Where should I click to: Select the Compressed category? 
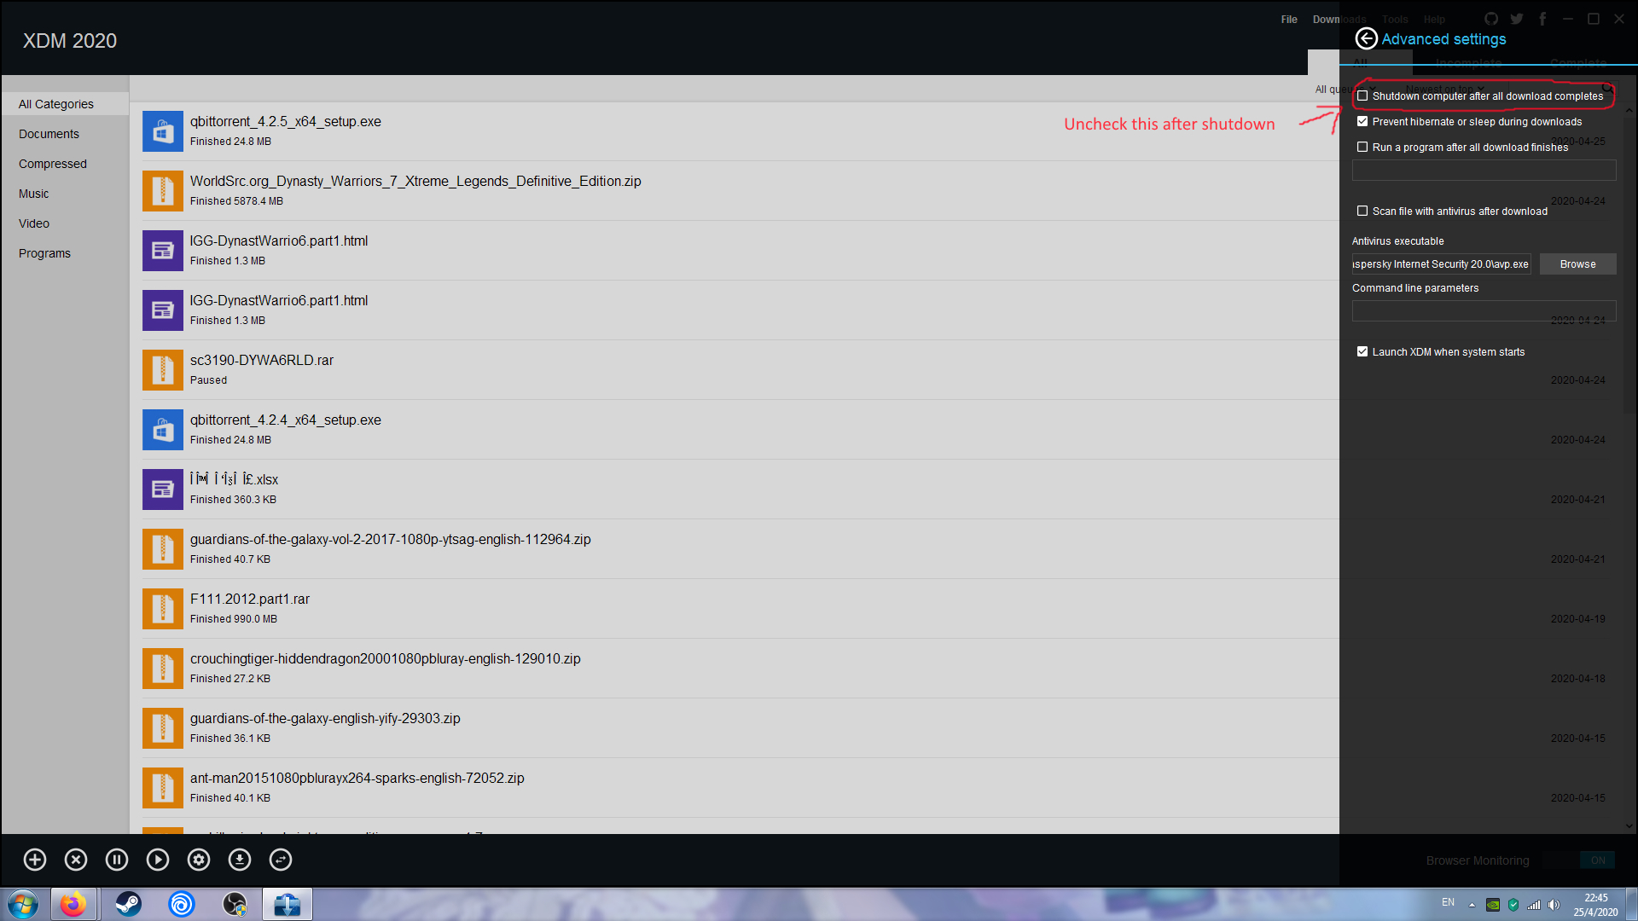click(x=53, y=164)
